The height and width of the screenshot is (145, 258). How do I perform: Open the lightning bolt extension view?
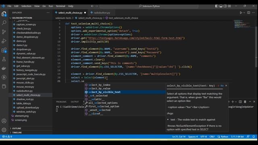pyautogui.click(x=4, y=77)
